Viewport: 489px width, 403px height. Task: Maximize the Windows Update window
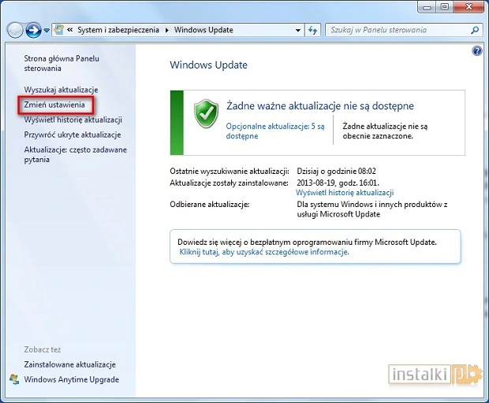click(x=445, y=7)
